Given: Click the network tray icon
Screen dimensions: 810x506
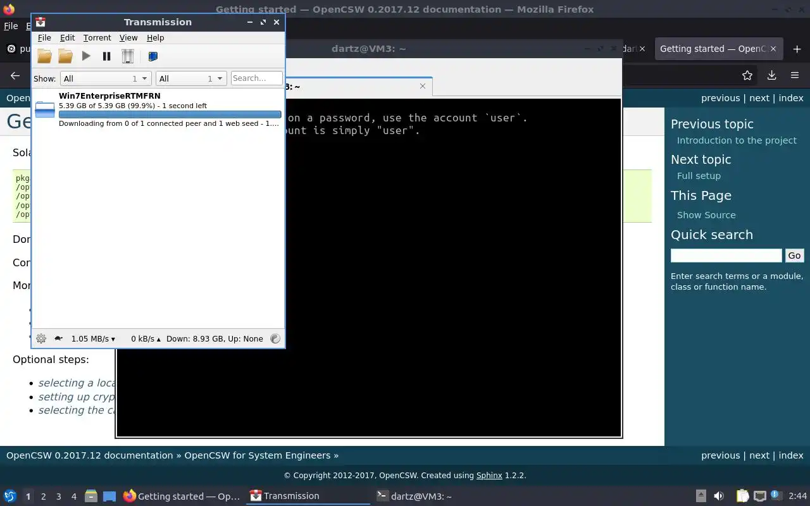Looking at the screenshot, I should 760,497.
